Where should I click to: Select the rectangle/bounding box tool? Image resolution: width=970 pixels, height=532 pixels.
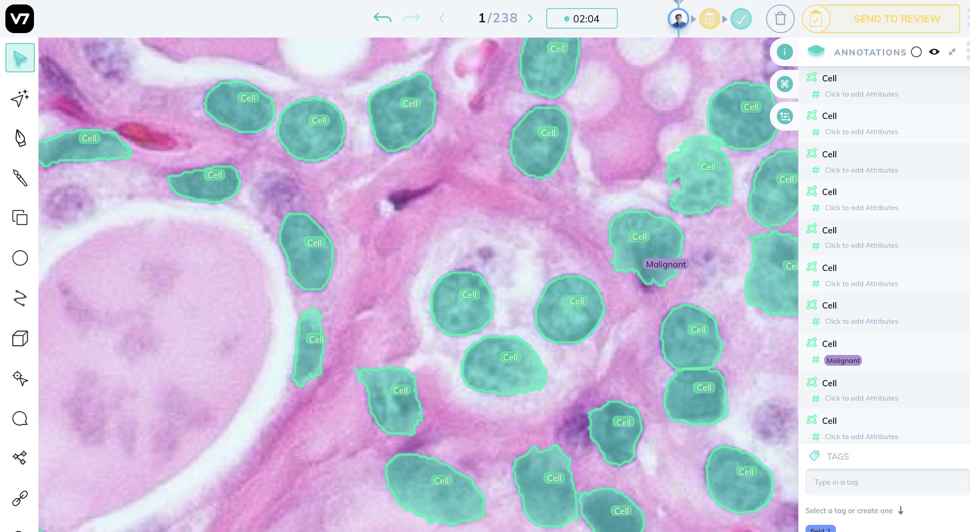(x=20, y=218)
